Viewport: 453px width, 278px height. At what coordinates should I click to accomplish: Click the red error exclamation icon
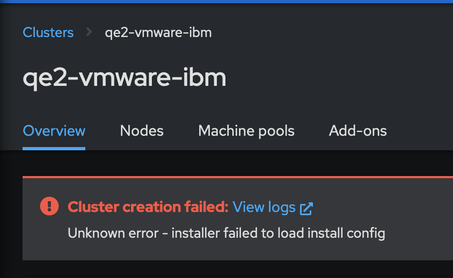(49, 206)
